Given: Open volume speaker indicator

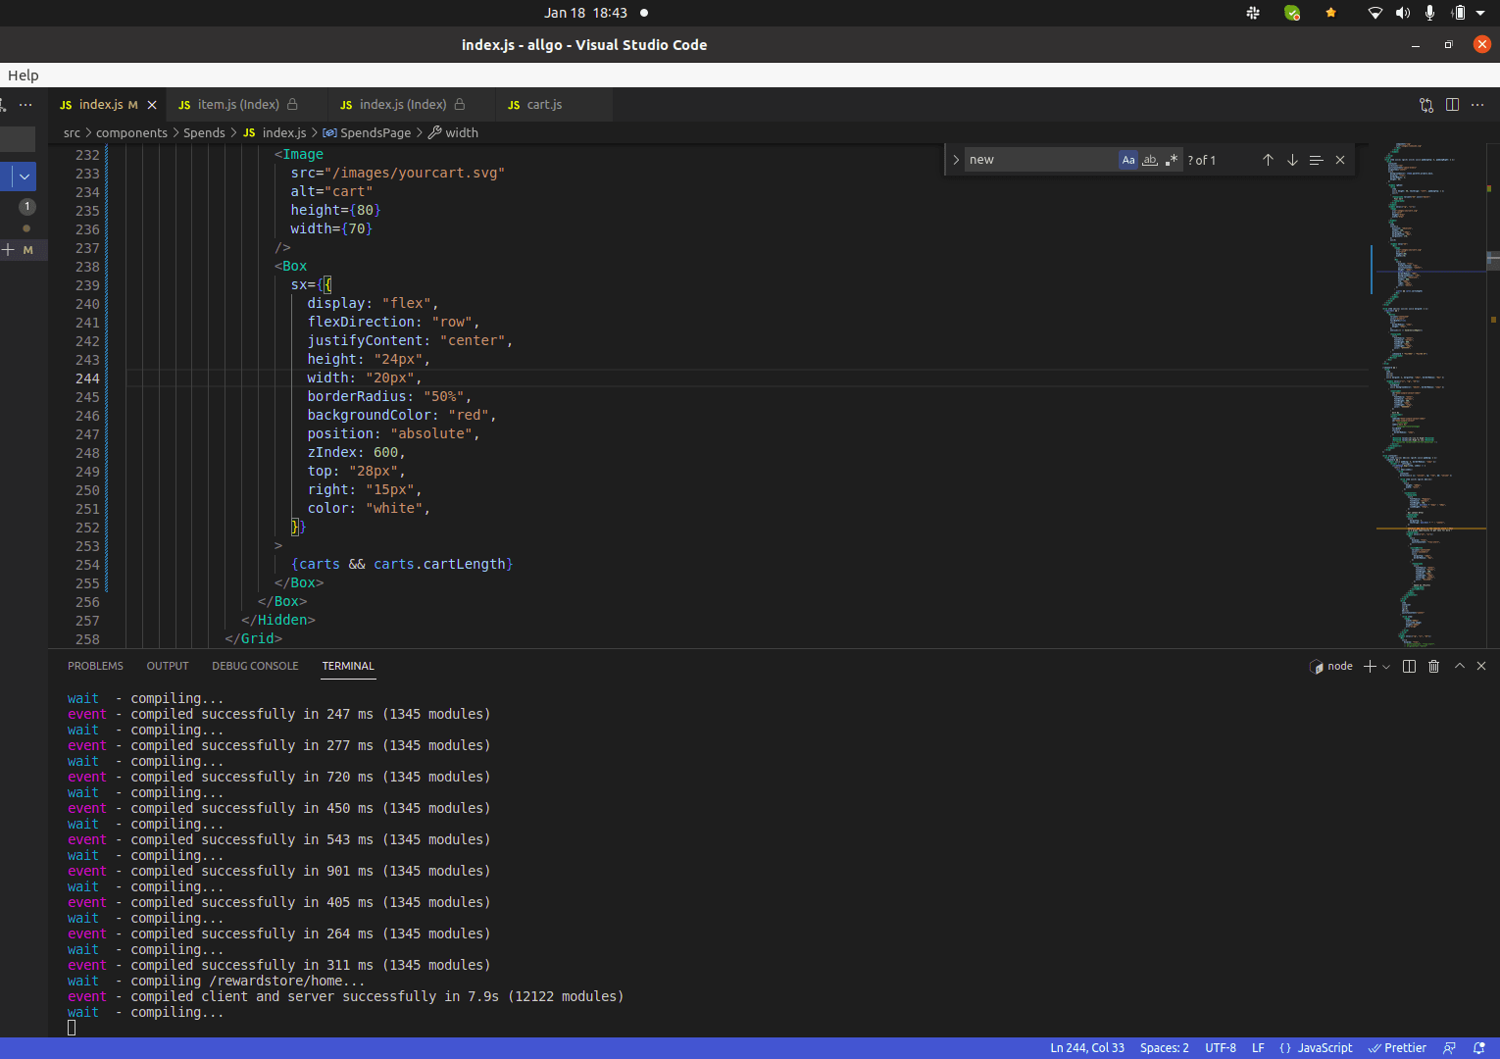Looking at the screenshot, I should 1403,13.
